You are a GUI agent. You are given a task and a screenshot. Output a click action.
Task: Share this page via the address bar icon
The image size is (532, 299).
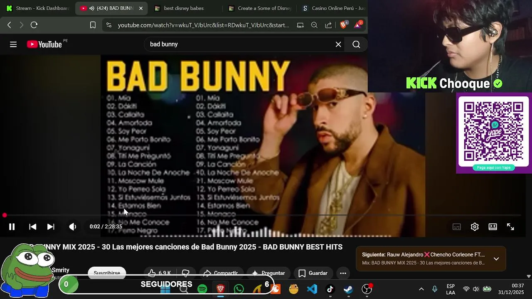328,25
